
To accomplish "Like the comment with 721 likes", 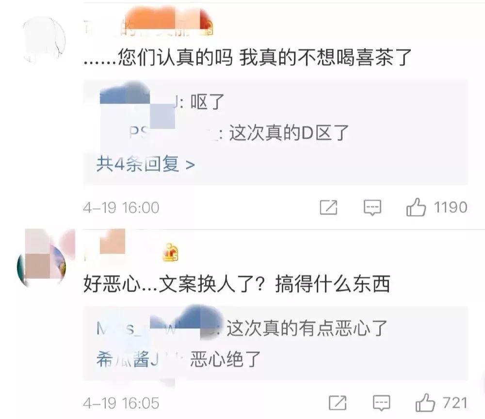I will (x=425, y=403).
